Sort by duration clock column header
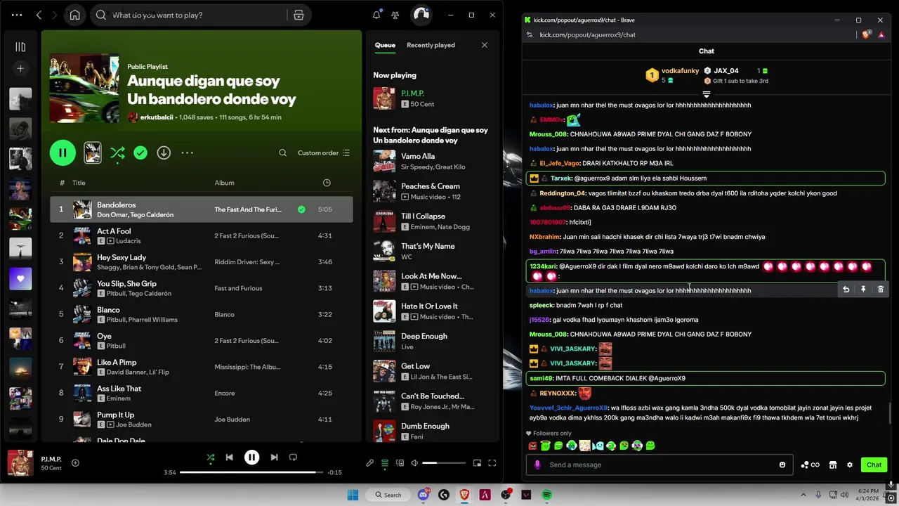Viewport: 899px width, 506px height. [327, 183]
